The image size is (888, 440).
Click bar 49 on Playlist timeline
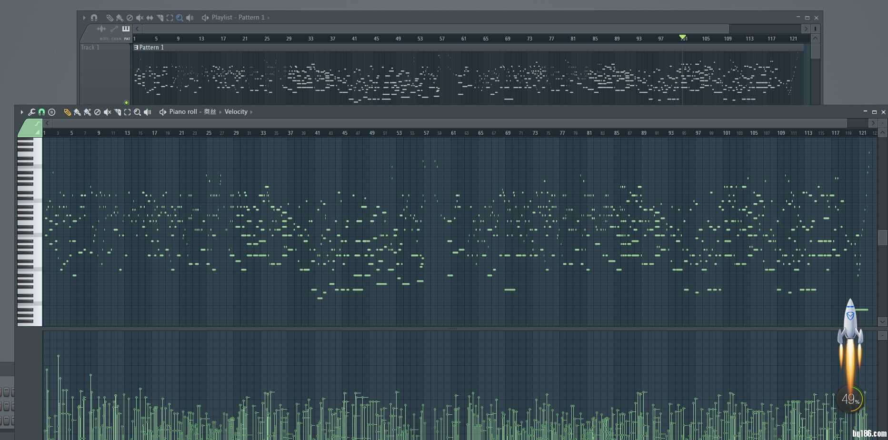[398, 39]
